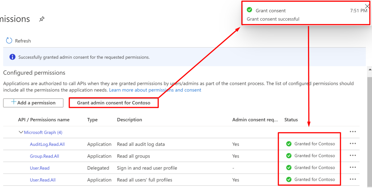Open the Microsoft Graph (4) link
The height and width of the screenshot is (188, 372).
tap(43, 132)
